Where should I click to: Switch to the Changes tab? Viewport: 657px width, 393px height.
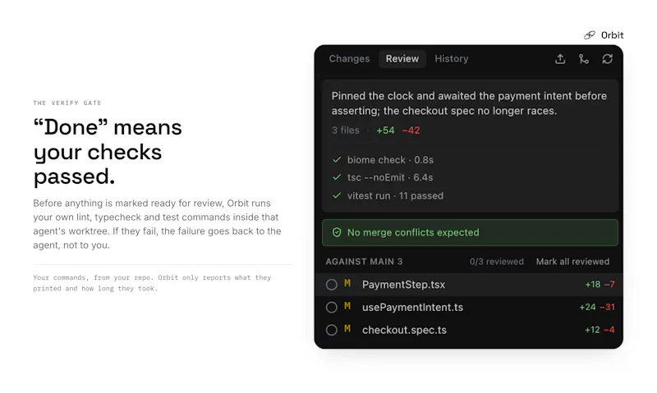(349, 58)
